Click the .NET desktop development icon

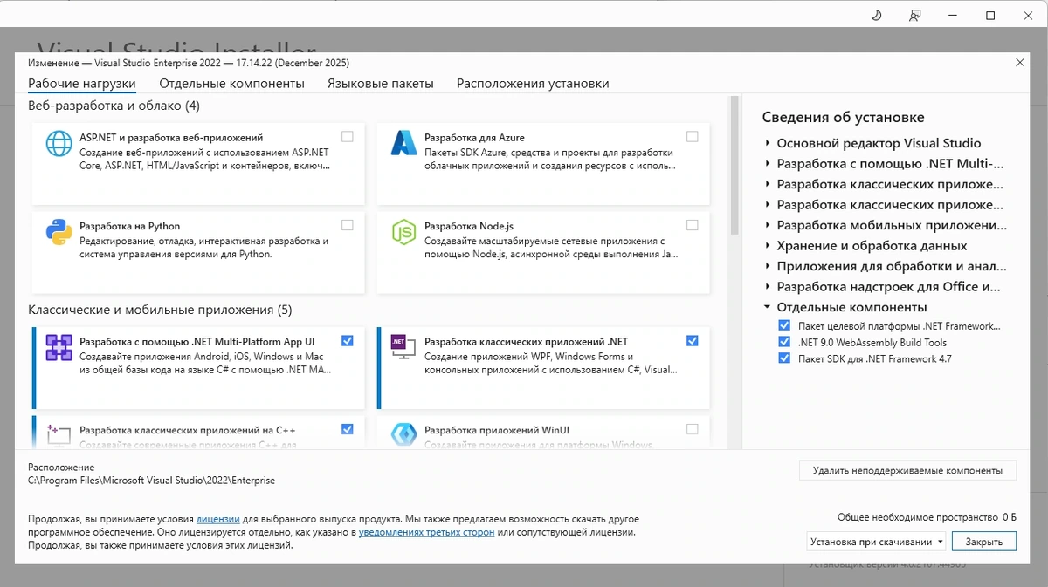pyautogui.click(x=404, y=348)
